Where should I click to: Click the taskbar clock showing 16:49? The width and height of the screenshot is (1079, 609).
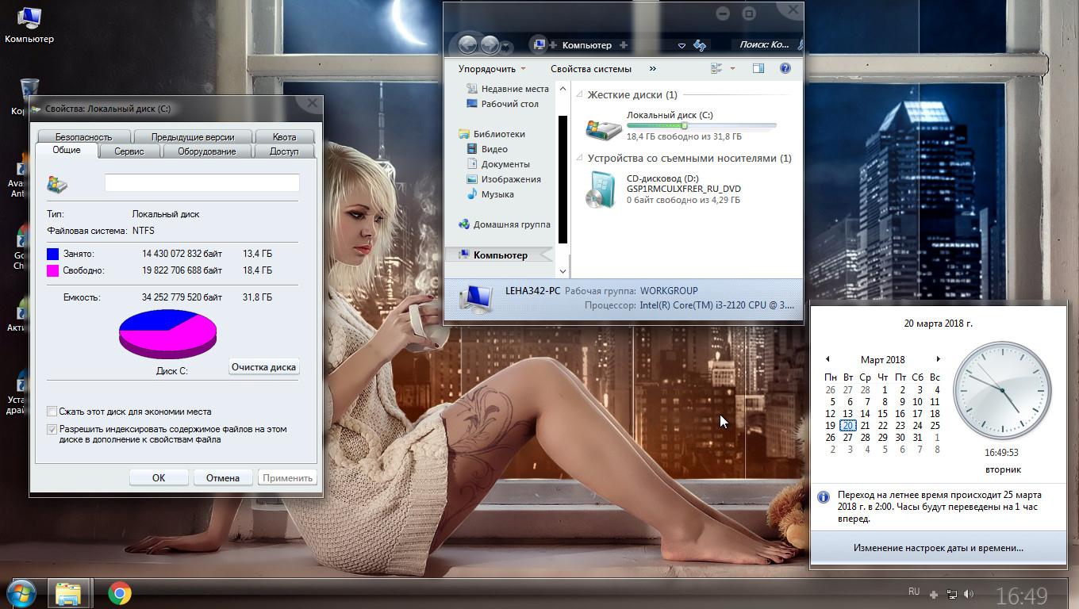pos(1022,595)
